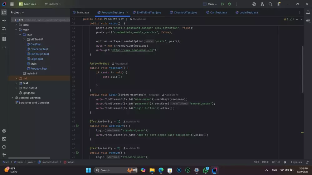312x175 pixels.
Task: Toggle read-only lock in status bar
Action: 307,162
